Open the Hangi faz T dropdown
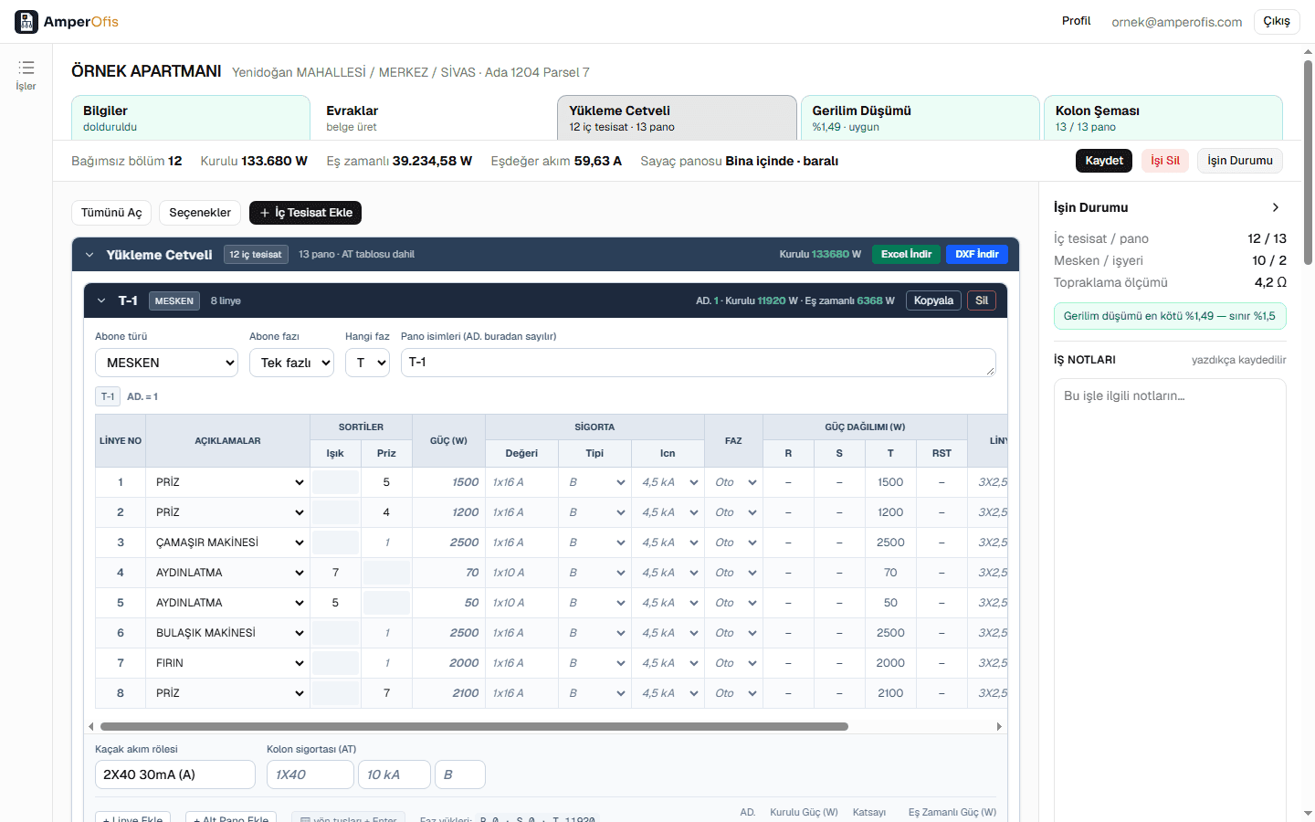Viewport: 1315px width, 822px height. click(x=367, y=363)
